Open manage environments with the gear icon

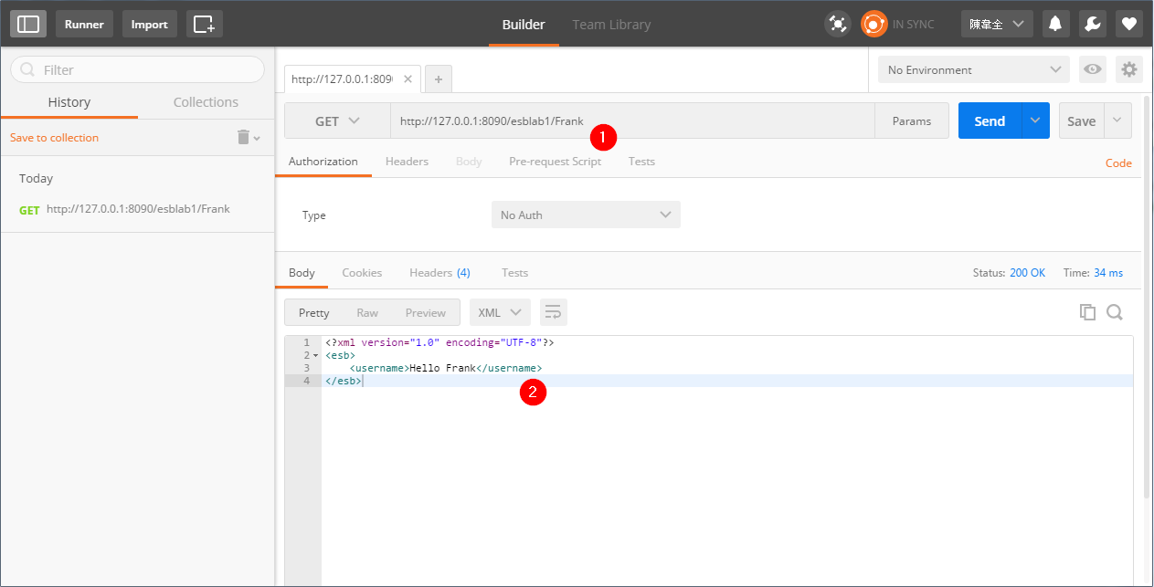click(1129, 69)
